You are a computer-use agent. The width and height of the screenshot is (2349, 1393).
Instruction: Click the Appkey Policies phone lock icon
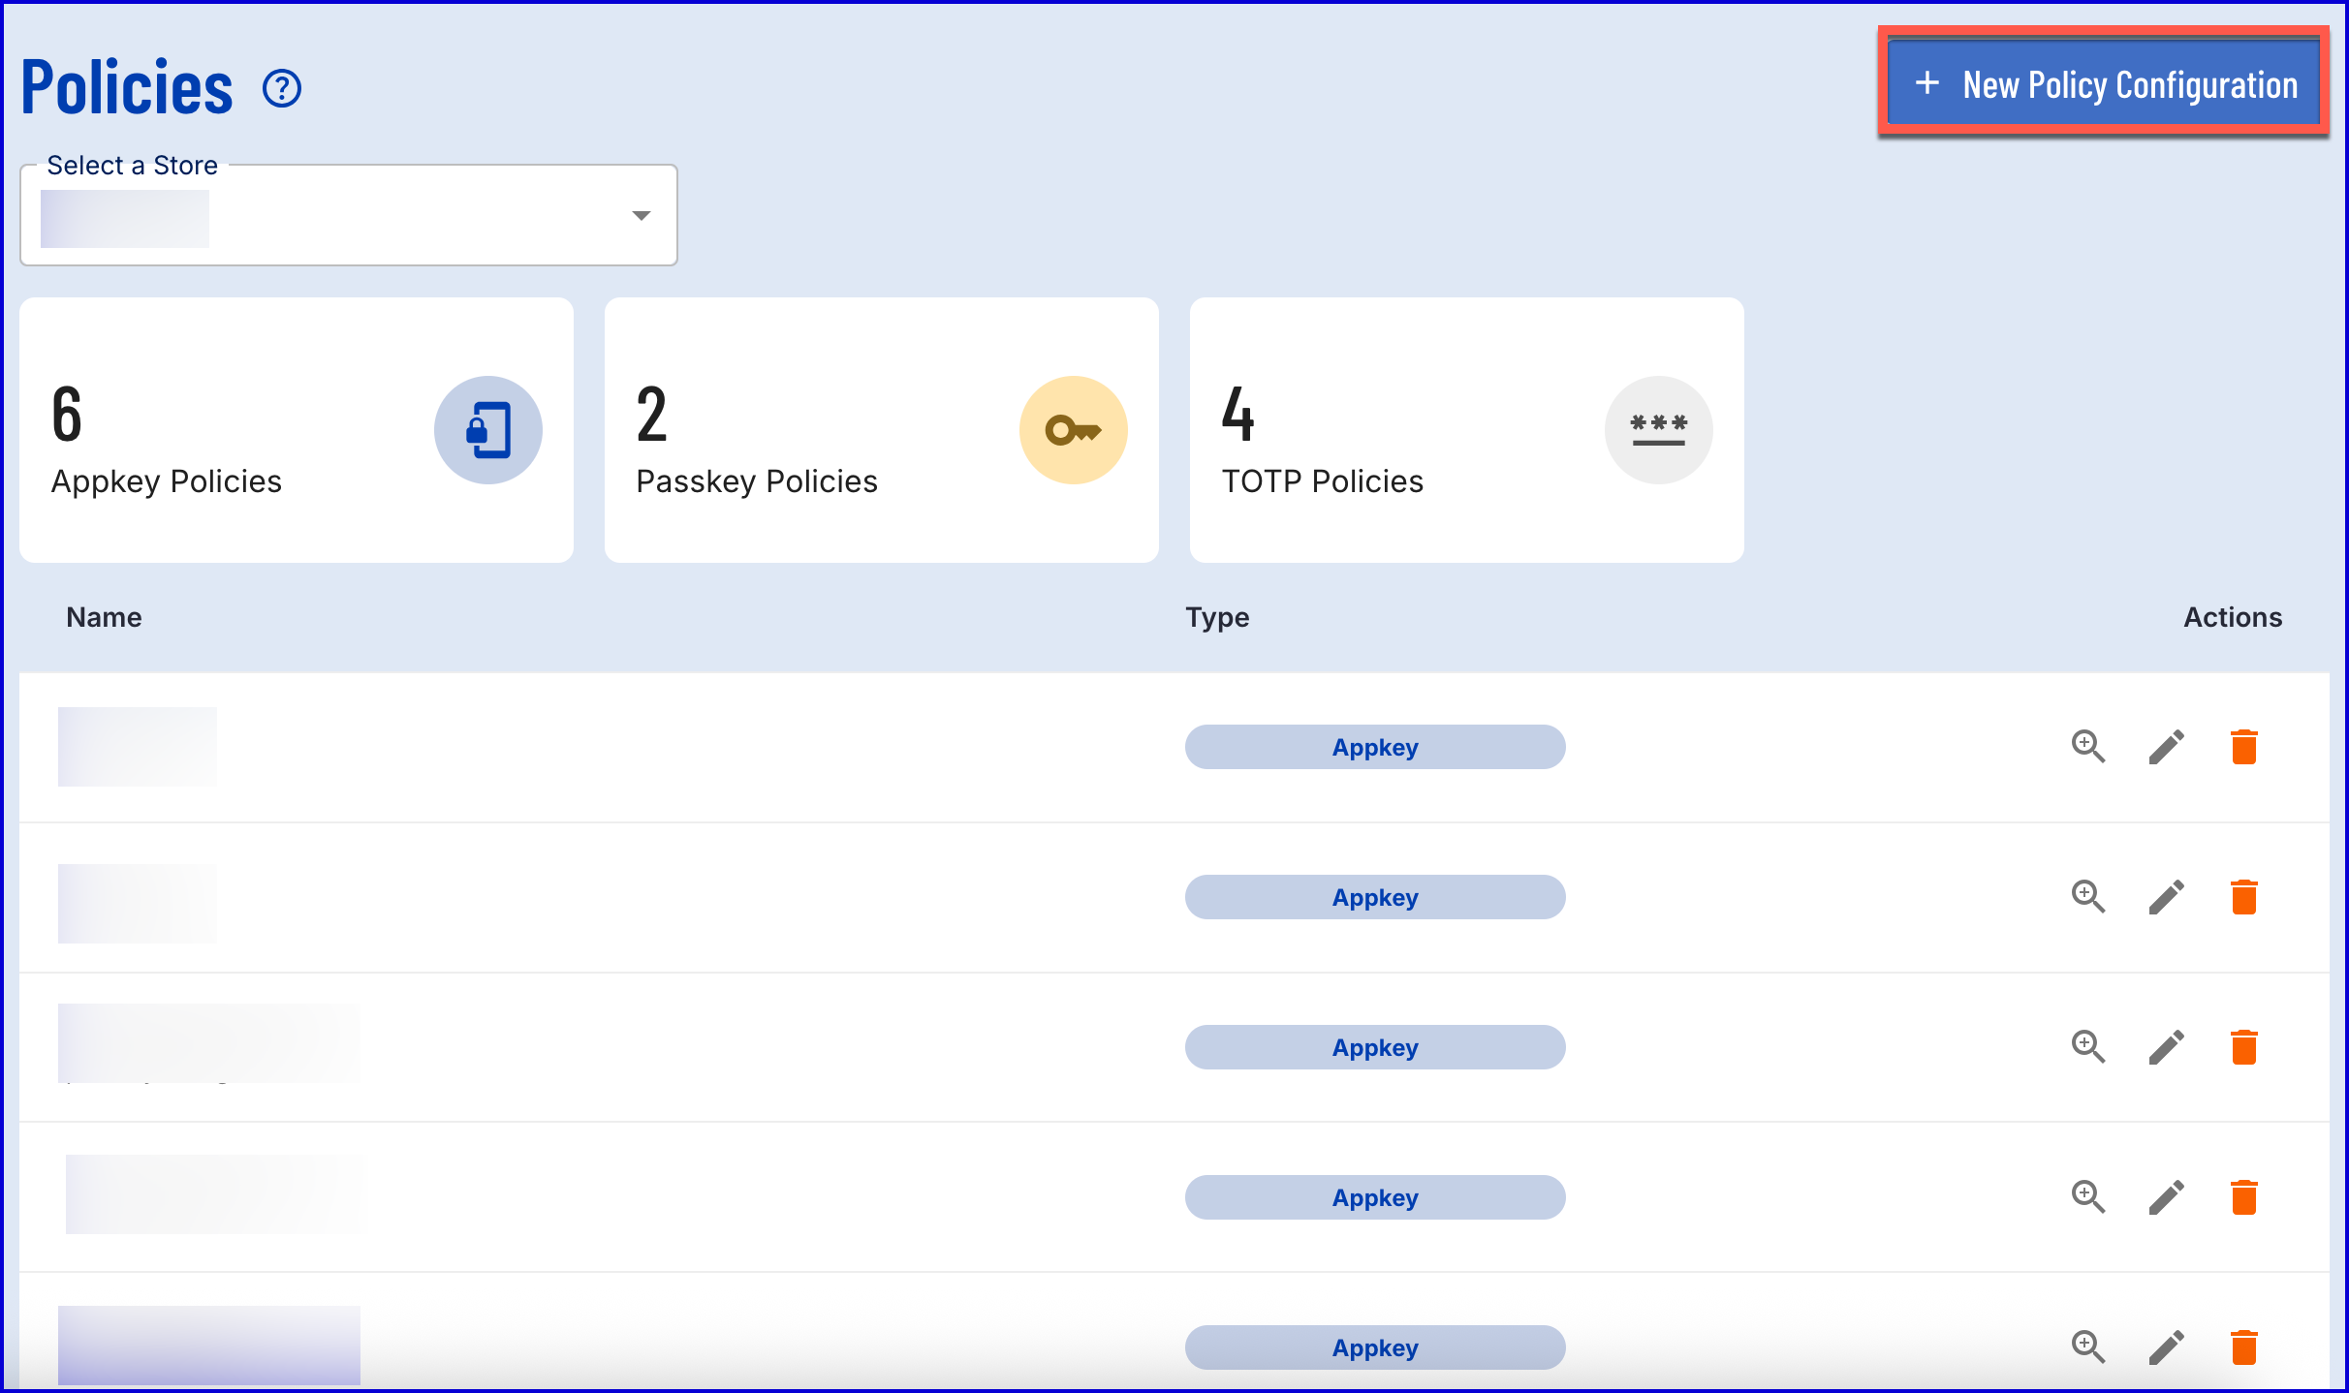[487, 430]
